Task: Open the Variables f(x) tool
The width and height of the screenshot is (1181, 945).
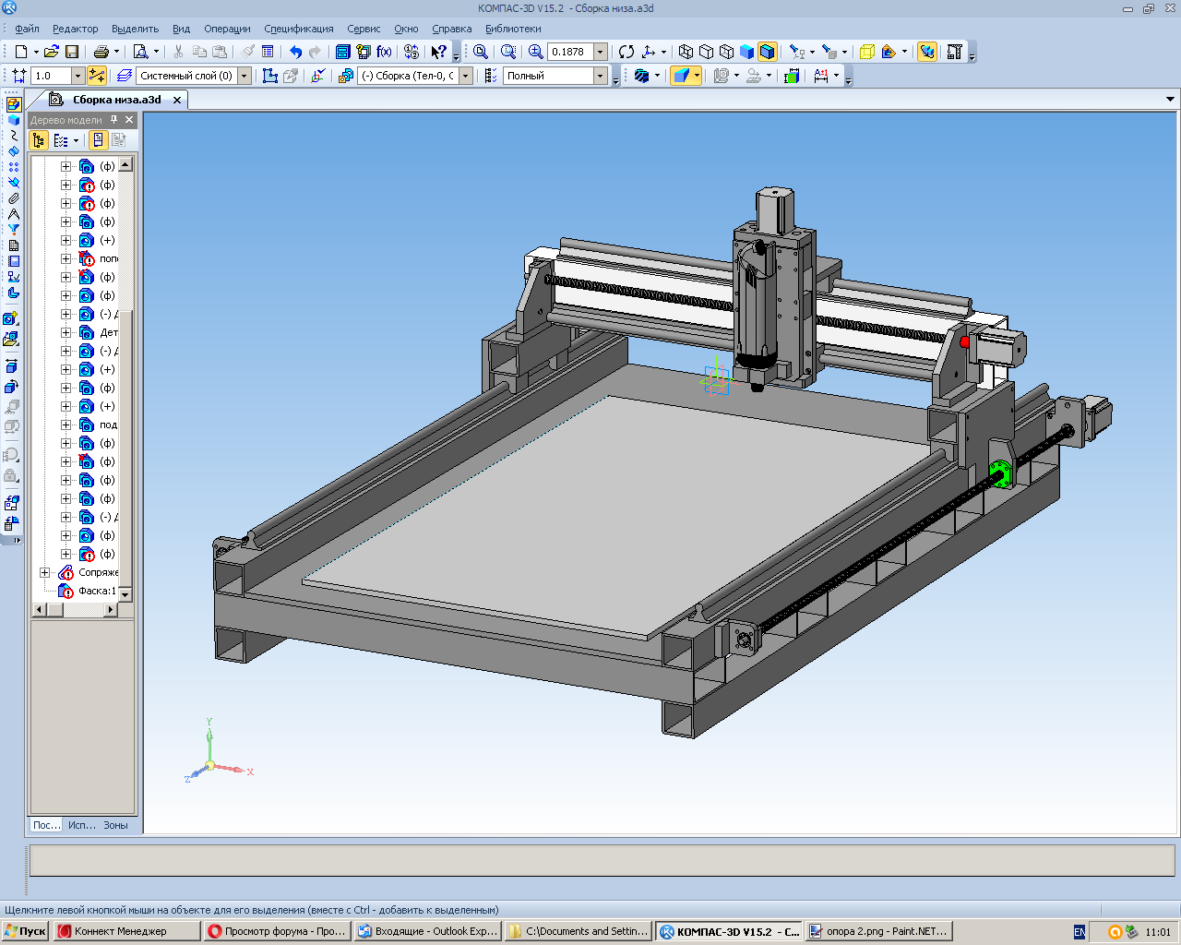Action: [x=384, y=52]
